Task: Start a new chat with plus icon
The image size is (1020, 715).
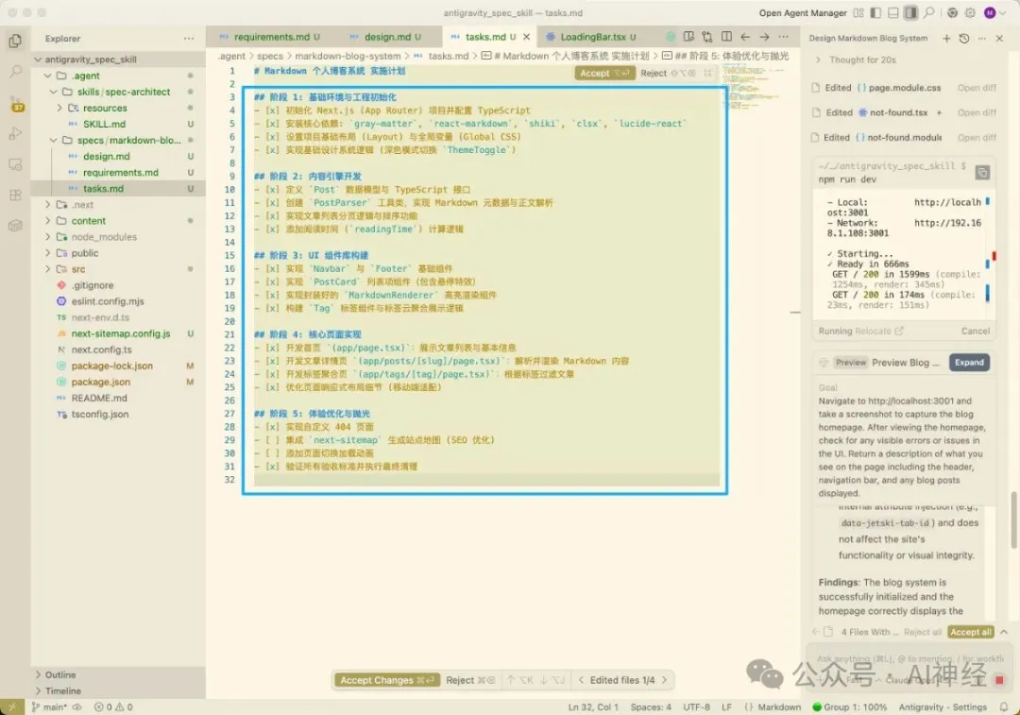Action: [946, 39]
